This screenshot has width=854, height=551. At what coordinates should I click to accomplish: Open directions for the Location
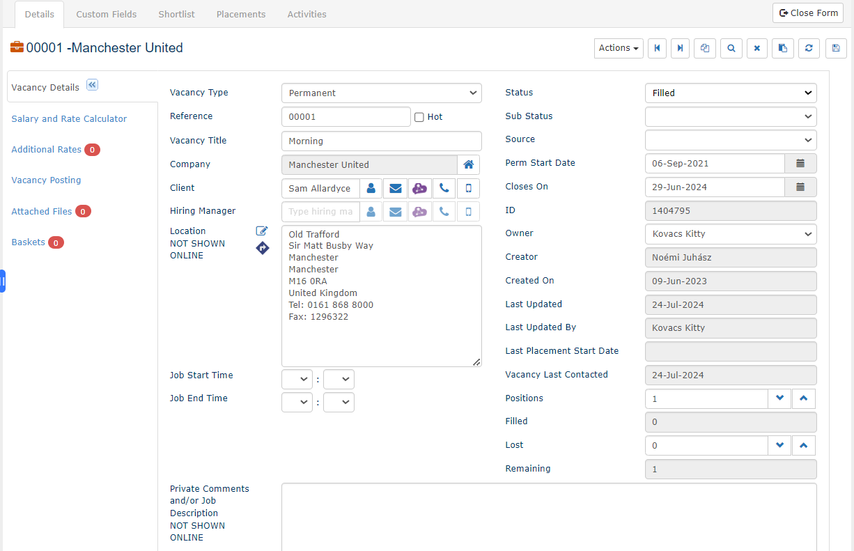pyautogui.click(x=263, y=247)
